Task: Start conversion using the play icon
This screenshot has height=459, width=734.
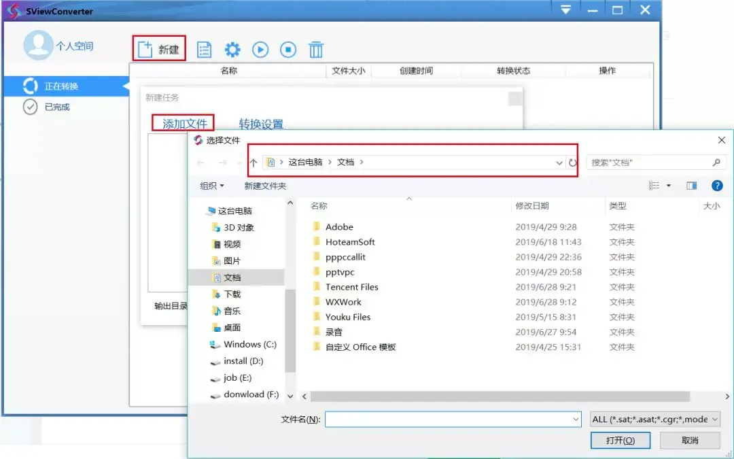Action: 260,49
